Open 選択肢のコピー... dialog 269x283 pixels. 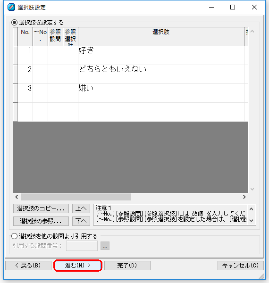[x=41, y=208]
